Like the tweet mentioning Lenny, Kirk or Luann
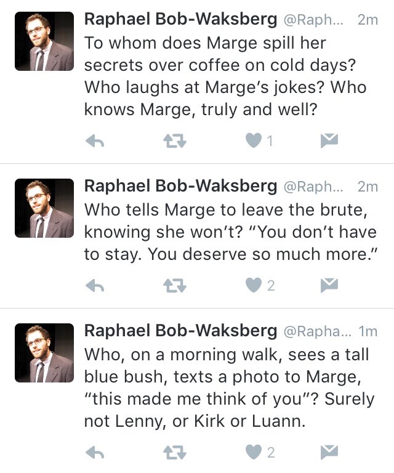This screenshot has height=473, width=394. tap(254, 453)
